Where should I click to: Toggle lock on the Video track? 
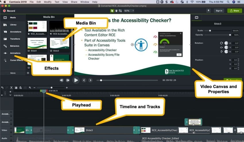[x=11, y=132]
